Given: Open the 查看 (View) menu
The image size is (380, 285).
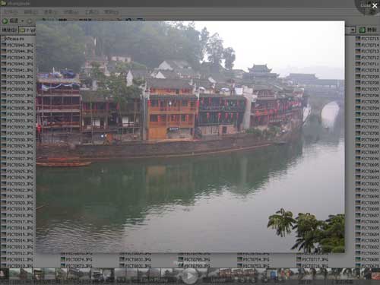Looking at the screenshot, I should pos(50,11).
